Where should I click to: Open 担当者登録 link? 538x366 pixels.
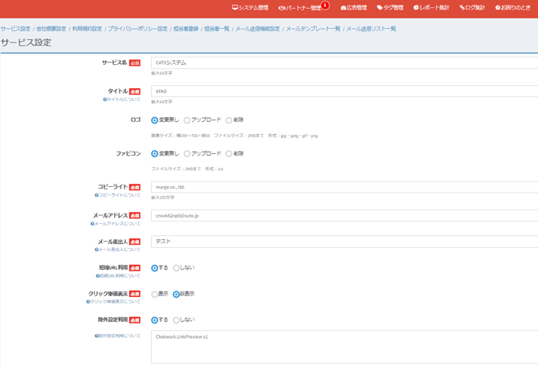point(185,29)
